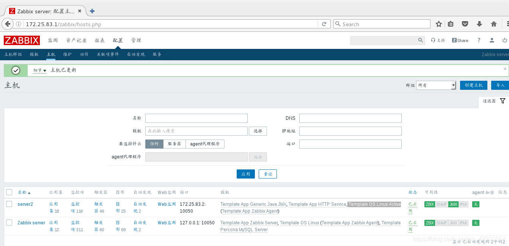Switch to the 主机群组 submenu

pyautogui.click(x=13, y=55)
